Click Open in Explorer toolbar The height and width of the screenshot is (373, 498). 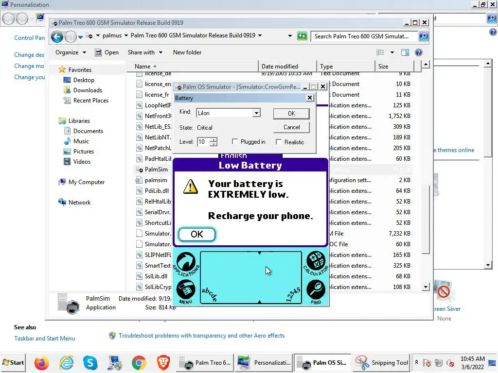point(107,52)
